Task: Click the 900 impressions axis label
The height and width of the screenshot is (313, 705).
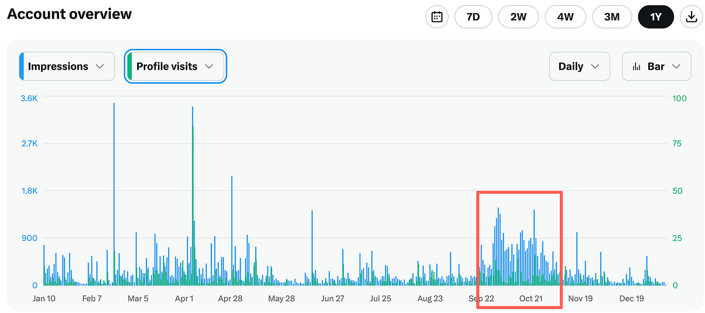Action: [30, 238]
